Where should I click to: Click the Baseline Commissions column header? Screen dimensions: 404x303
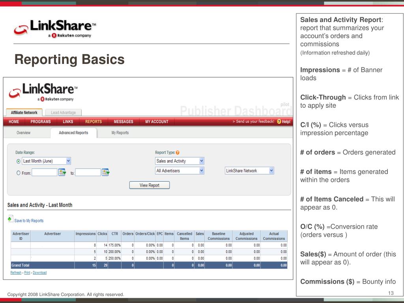219,236
